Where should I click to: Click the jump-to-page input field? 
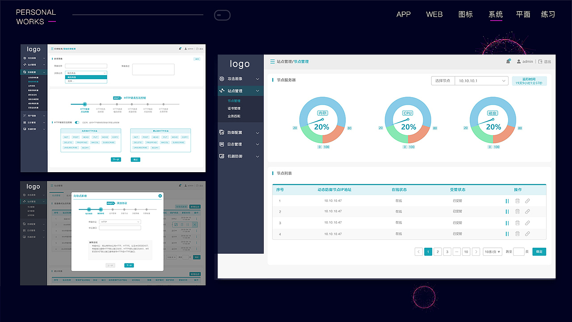click(519, 252)
